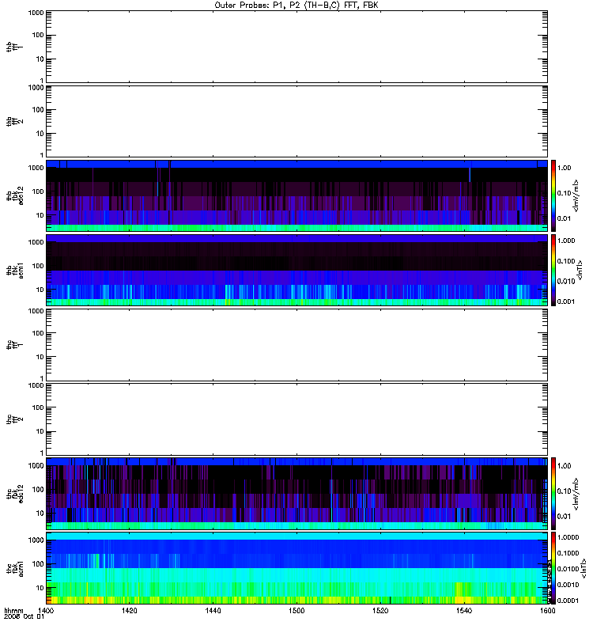The image size is (593, 633).
Task: Click the empty thb fff 1 plot panel
Action: 296,47
